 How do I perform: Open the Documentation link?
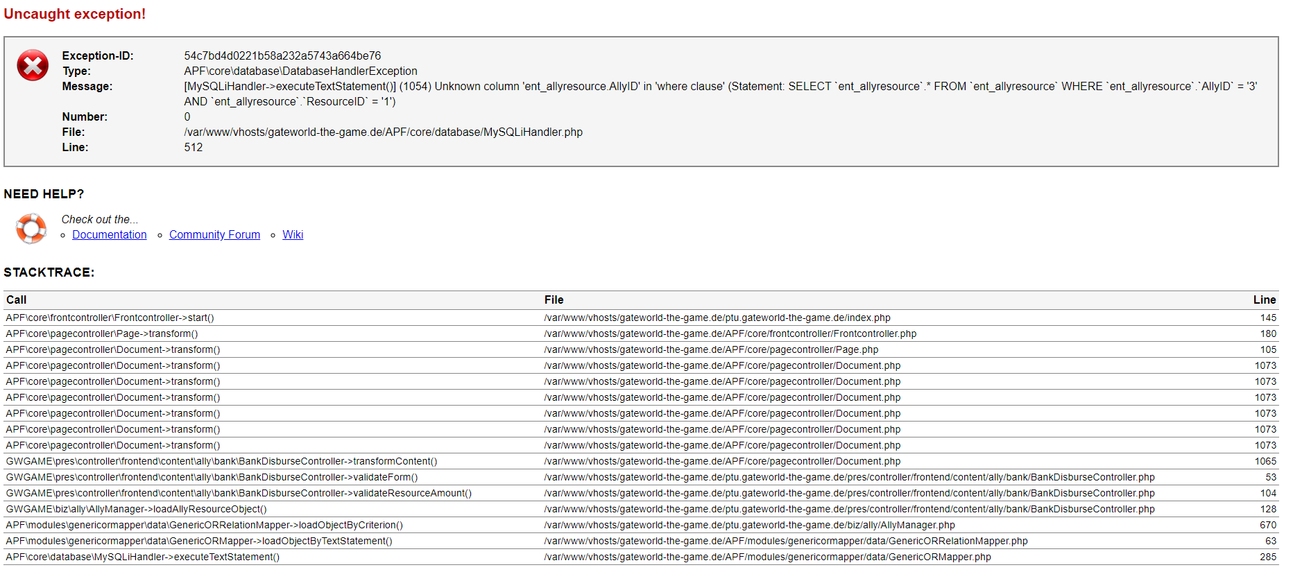click(x=110, y=235)
